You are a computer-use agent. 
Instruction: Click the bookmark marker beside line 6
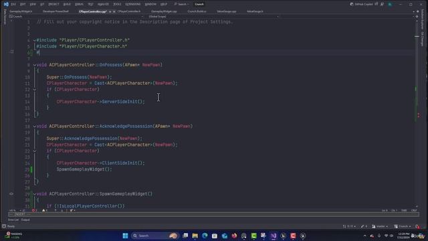click(x=12, y=52)
